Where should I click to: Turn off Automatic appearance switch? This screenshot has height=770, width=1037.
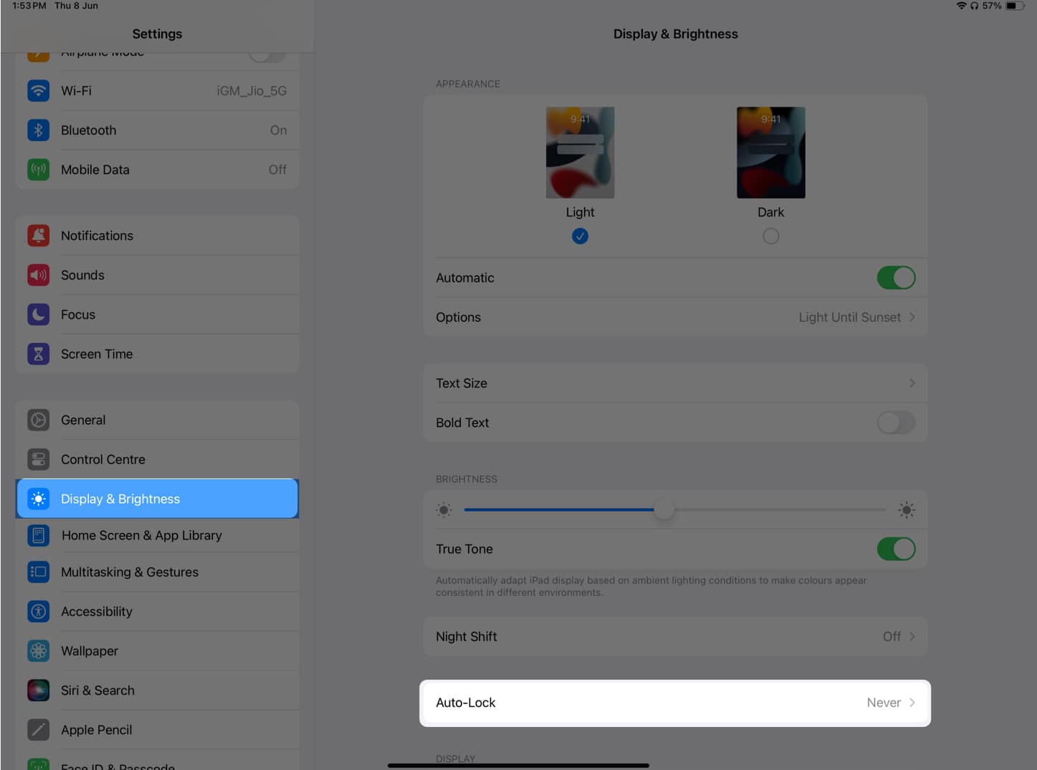click(896, 278)
